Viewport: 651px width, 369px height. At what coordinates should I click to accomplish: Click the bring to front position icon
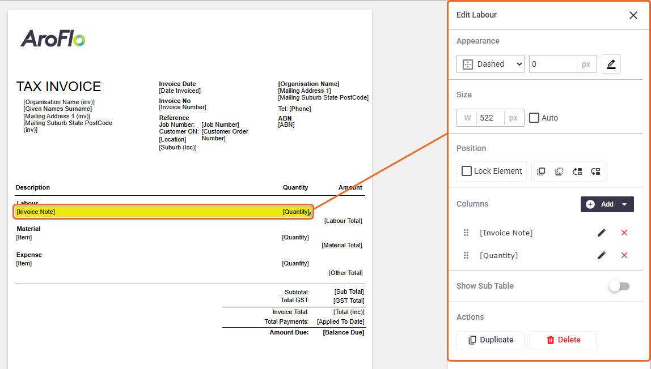[x=541, y=171]
